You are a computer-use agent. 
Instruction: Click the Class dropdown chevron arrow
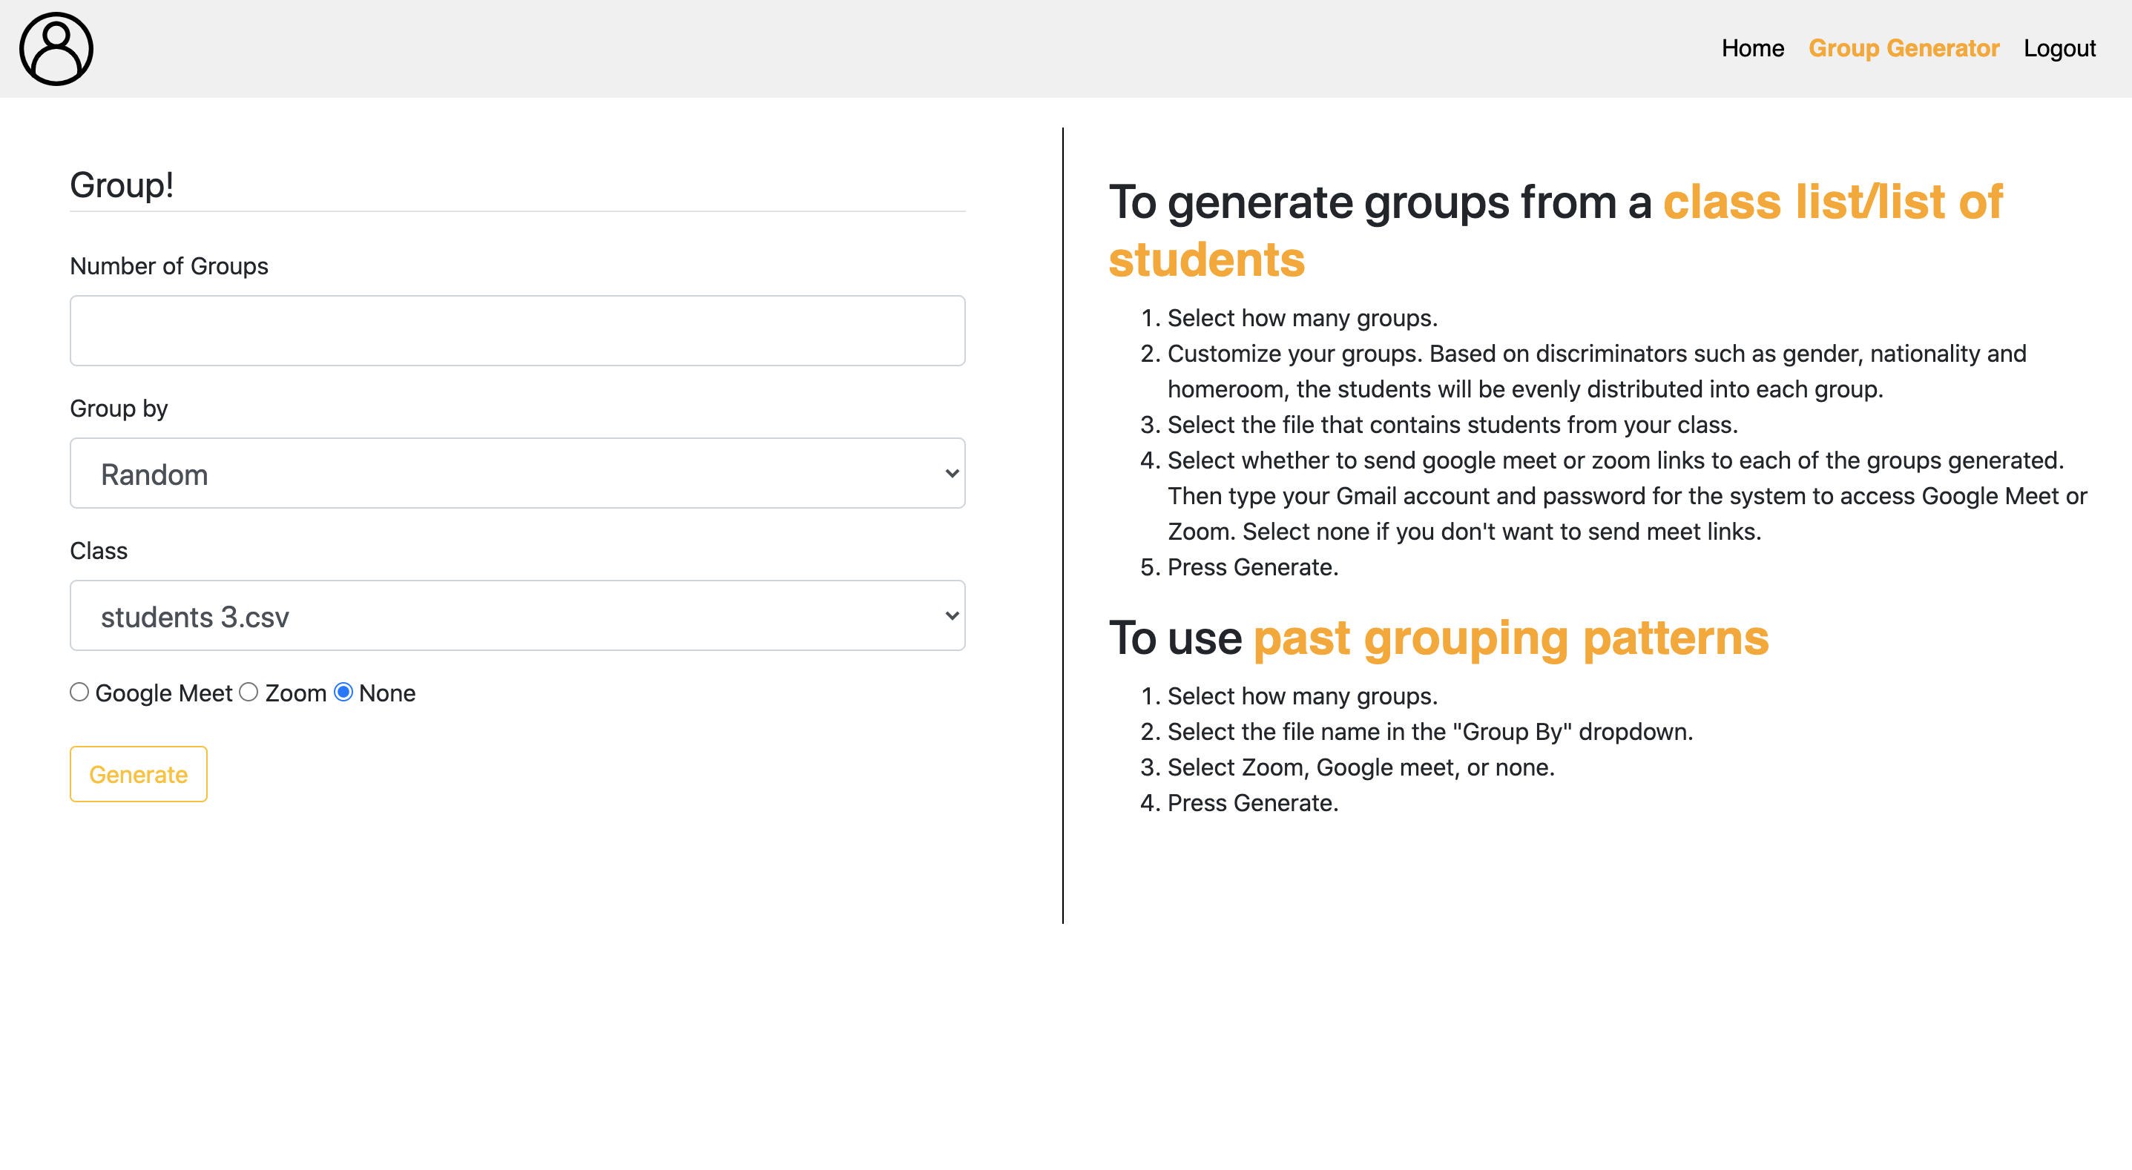click(952, 615)
